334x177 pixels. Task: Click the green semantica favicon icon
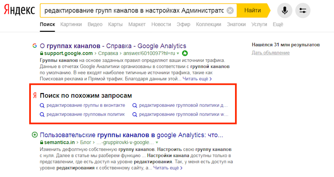pos(35,134)
